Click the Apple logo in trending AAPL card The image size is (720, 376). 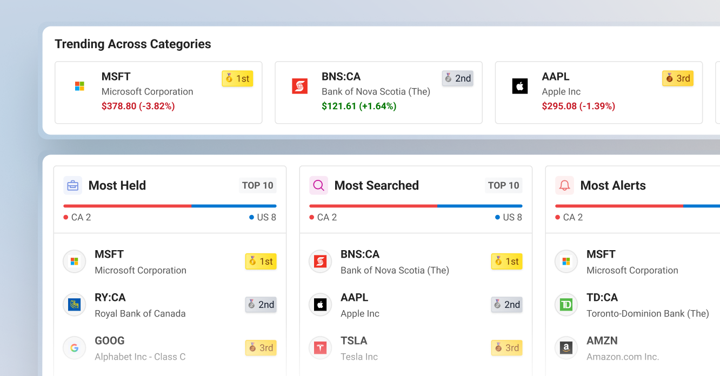519,86
